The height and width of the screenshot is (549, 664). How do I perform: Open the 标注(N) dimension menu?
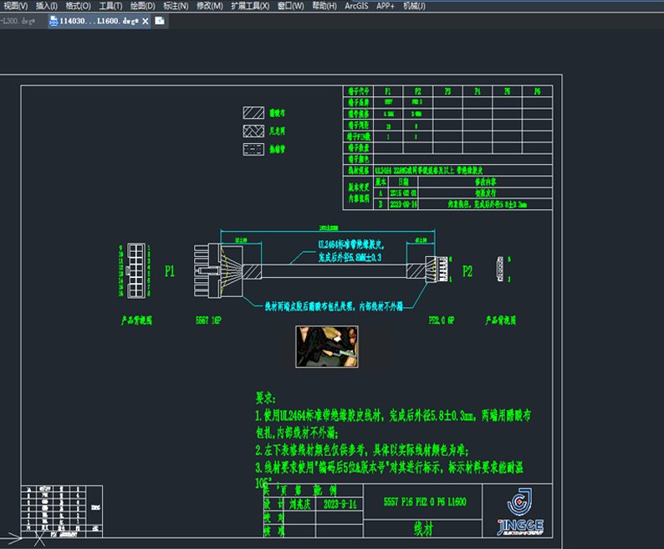pos(176,6)
